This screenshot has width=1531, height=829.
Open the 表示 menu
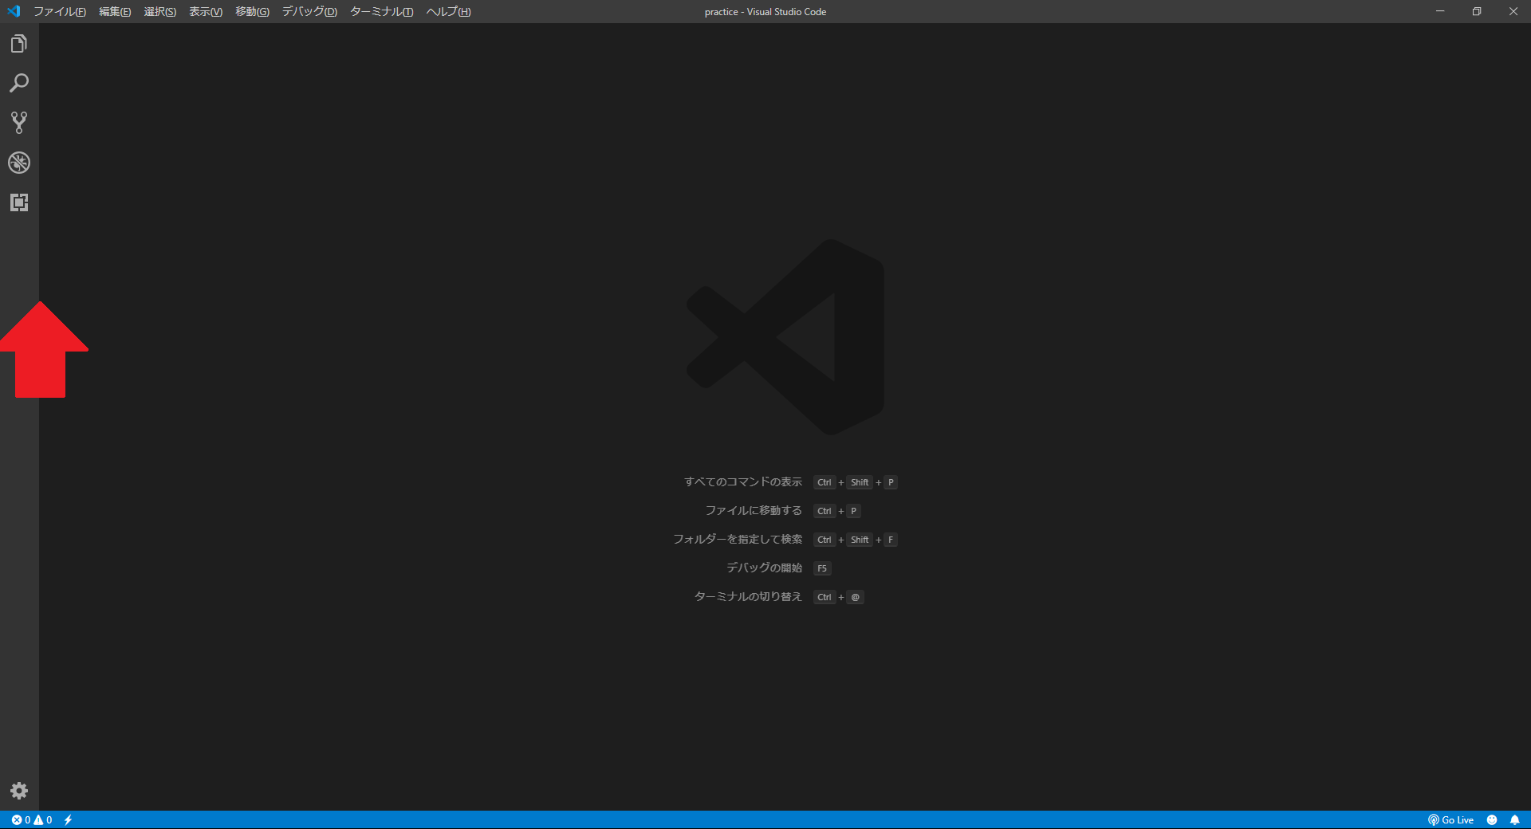click(205, 11)
